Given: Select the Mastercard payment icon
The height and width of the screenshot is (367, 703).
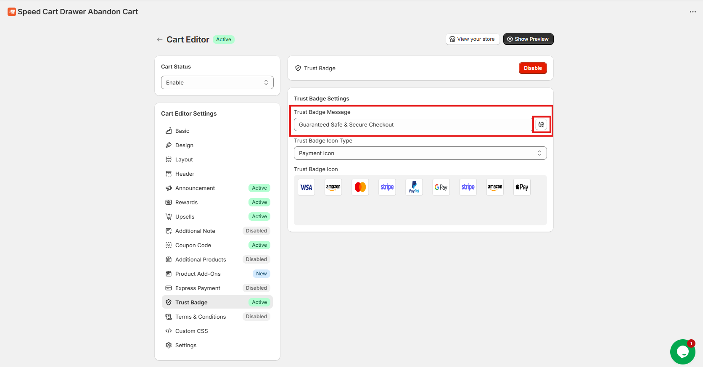Looking at the screenshot, I should [360, 187].
